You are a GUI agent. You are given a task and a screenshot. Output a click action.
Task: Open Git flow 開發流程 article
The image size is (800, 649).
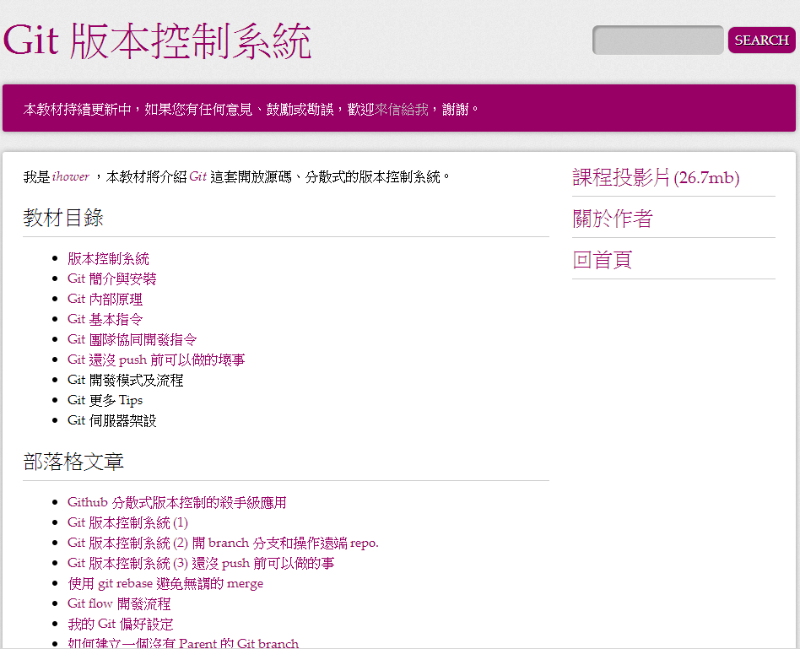click(x=119, y=604)
